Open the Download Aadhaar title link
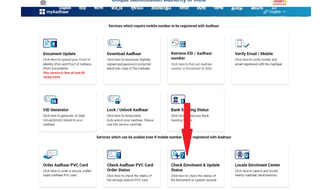The height and width of the screenshot is (190, 320). tap(124, 54)
